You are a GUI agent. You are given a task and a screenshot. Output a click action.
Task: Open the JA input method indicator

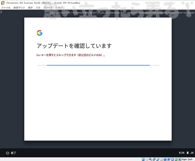tap(192, 153)
